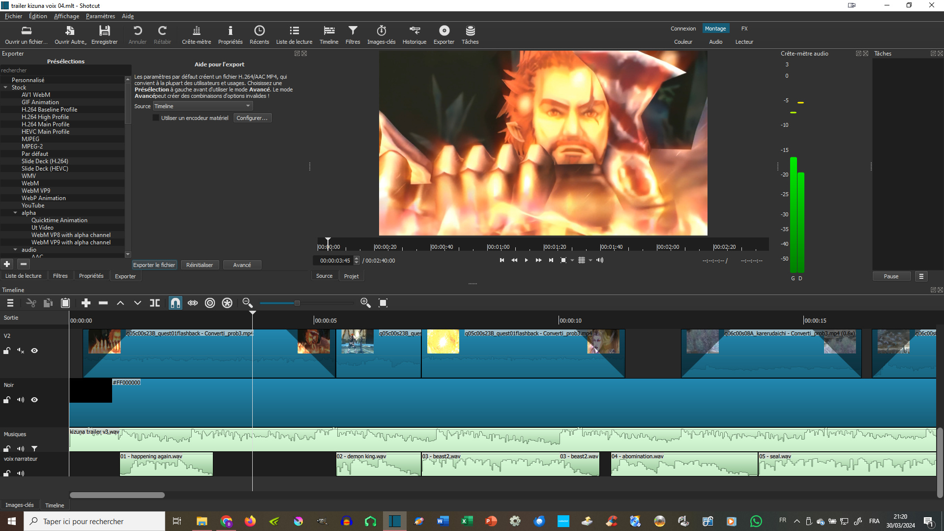
Task: Collapse the audio presets group
Action: tap(15, 250)
